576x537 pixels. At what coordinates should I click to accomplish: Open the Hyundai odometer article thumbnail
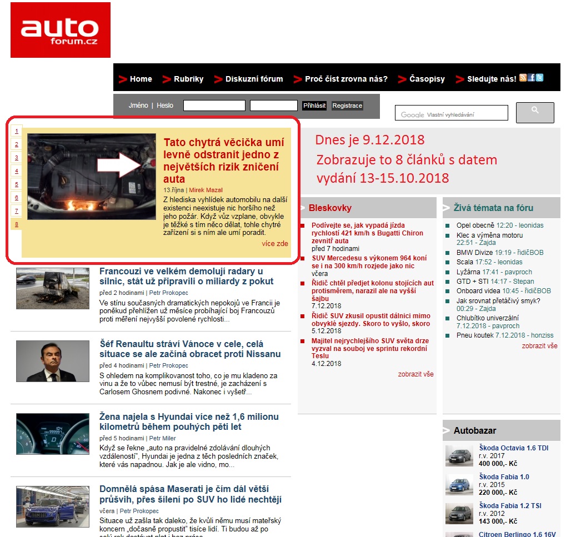pyautogui.click(x=53, y=434)
